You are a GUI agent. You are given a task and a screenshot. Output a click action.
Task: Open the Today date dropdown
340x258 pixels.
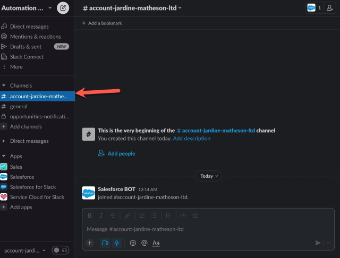[208, 176]
